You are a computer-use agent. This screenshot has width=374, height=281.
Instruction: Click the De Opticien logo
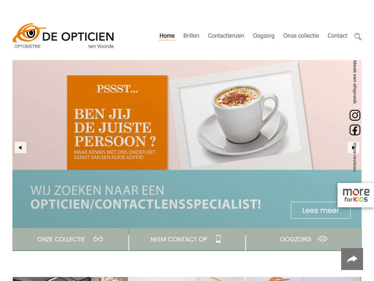(64, 36)
